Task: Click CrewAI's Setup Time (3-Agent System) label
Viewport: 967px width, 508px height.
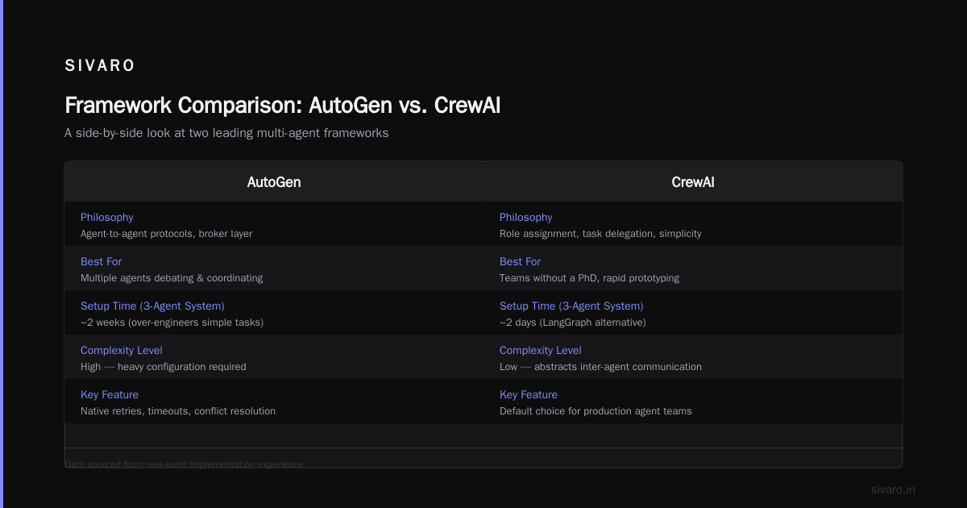Action: [x=571, y=306]
